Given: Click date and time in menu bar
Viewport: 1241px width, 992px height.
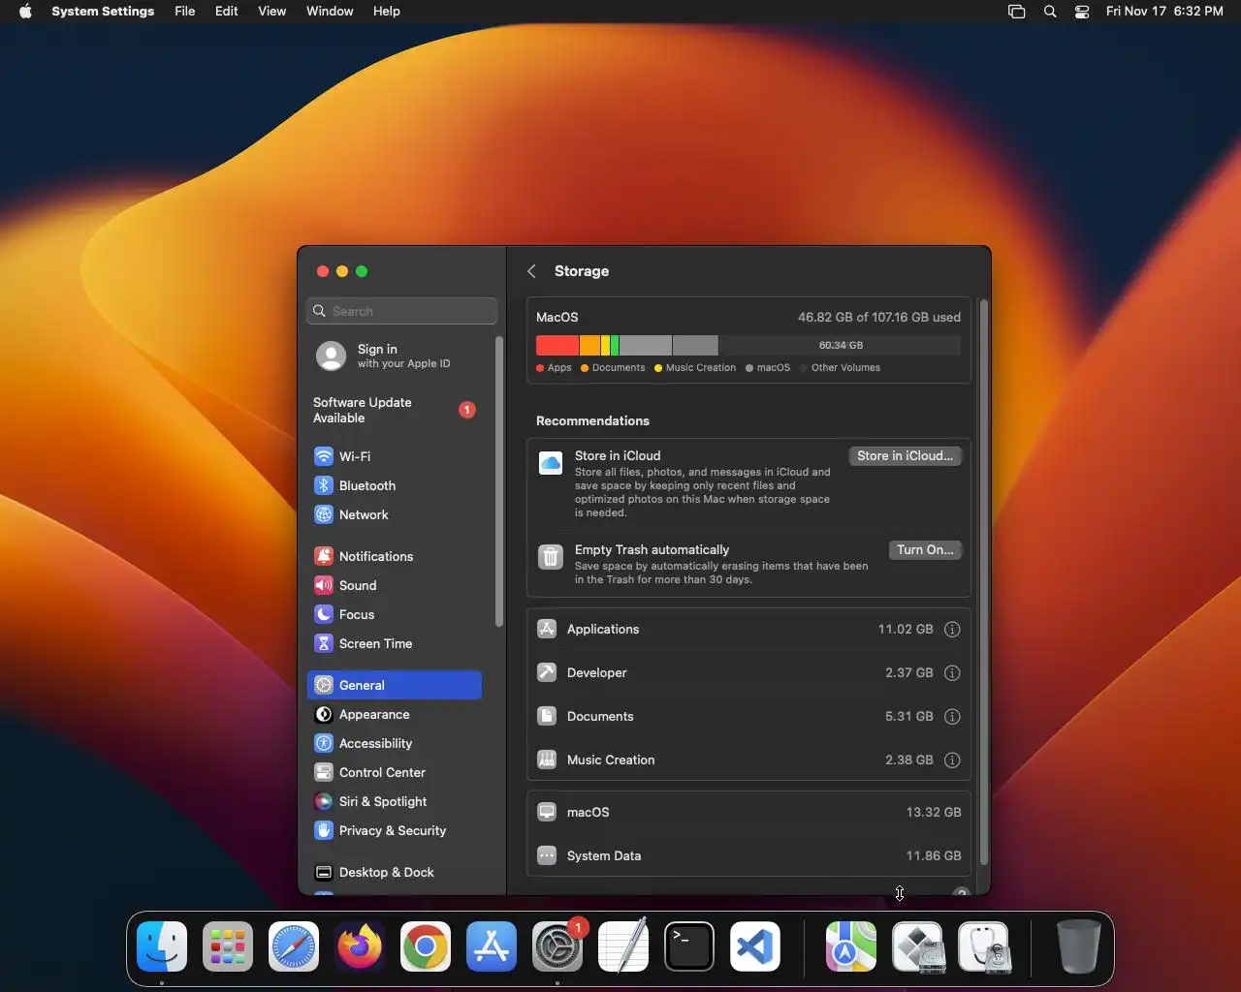Looking at the screenshot, I should [x=1164, y=12].
